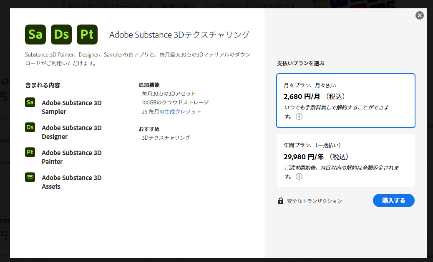The height and width of the screenshot is (262, 433).
Task: Click the Substance 3D Assets box icon
Action: [30, 177]
